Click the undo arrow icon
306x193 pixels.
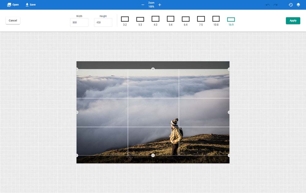267,5
